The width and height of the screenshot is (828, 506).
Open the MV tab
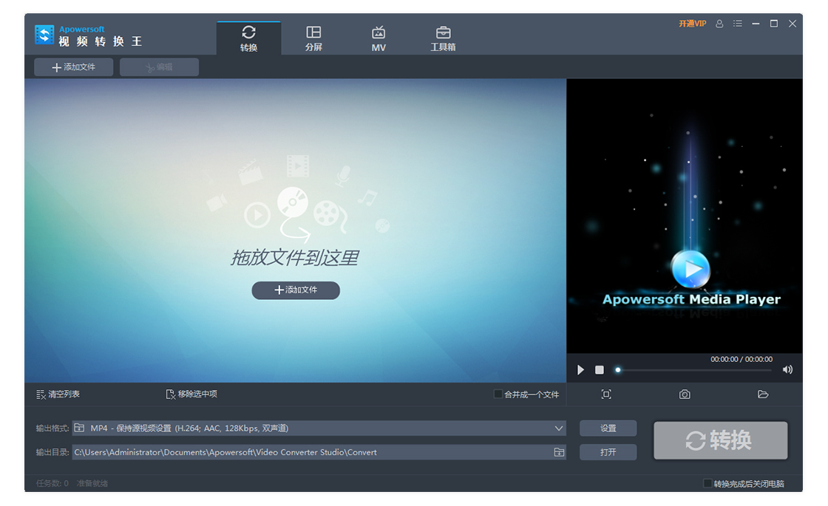(x=379, y=38)
